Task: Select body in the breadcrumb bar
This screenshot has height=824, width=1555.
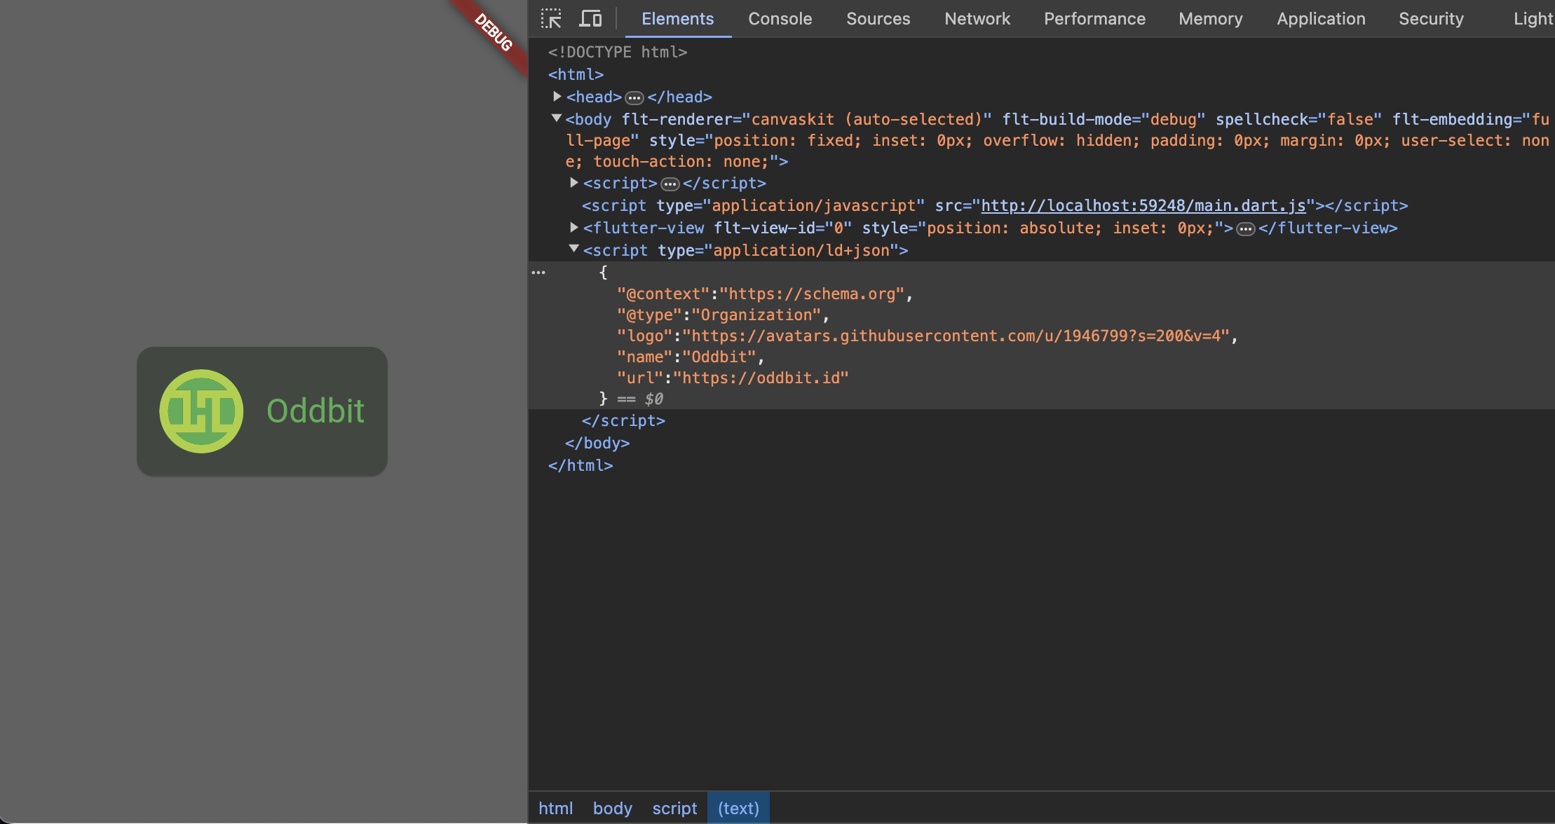Action: coord(612,809)
